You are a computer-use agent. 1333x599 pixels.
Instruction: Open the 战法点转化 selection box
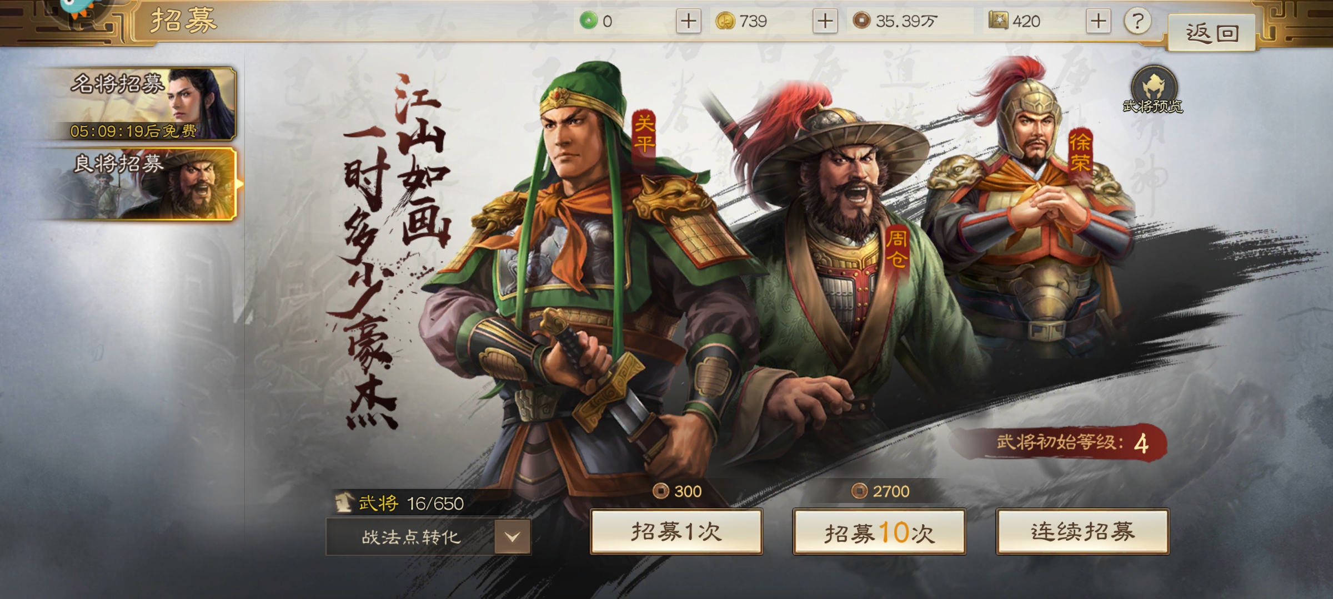coord(428,537)
